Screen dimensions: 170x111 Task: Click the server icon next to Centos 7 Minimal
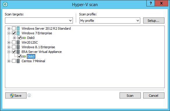tap(18, 61)
